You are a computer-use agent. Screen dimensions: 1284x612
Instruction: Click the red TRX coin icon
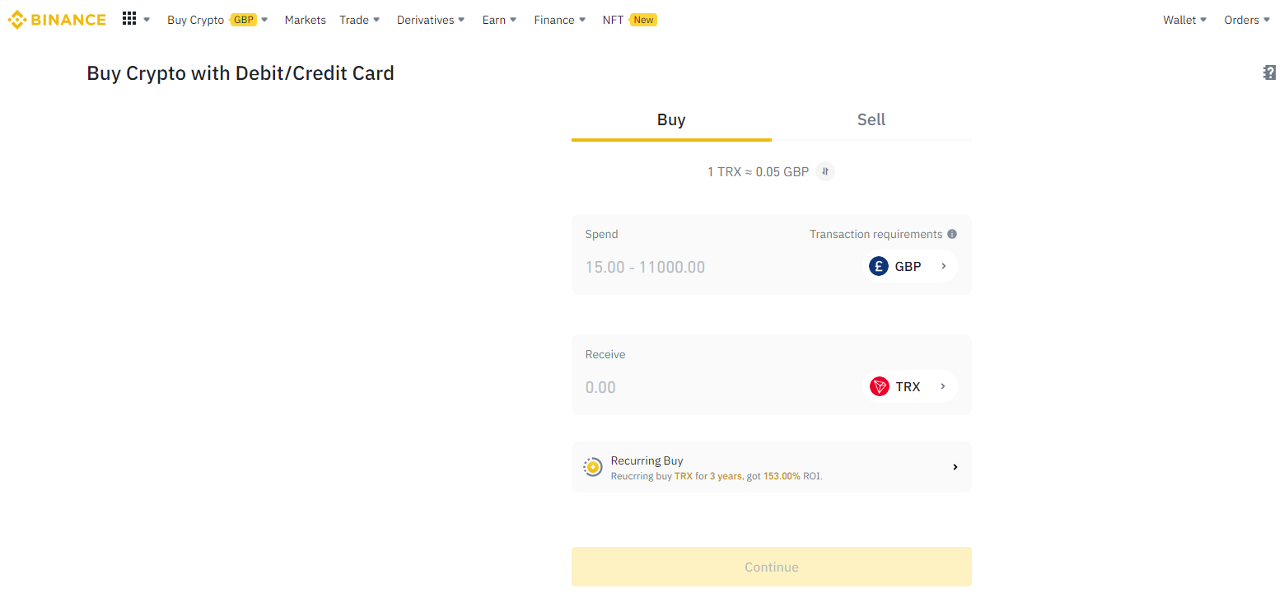point(880,386)
